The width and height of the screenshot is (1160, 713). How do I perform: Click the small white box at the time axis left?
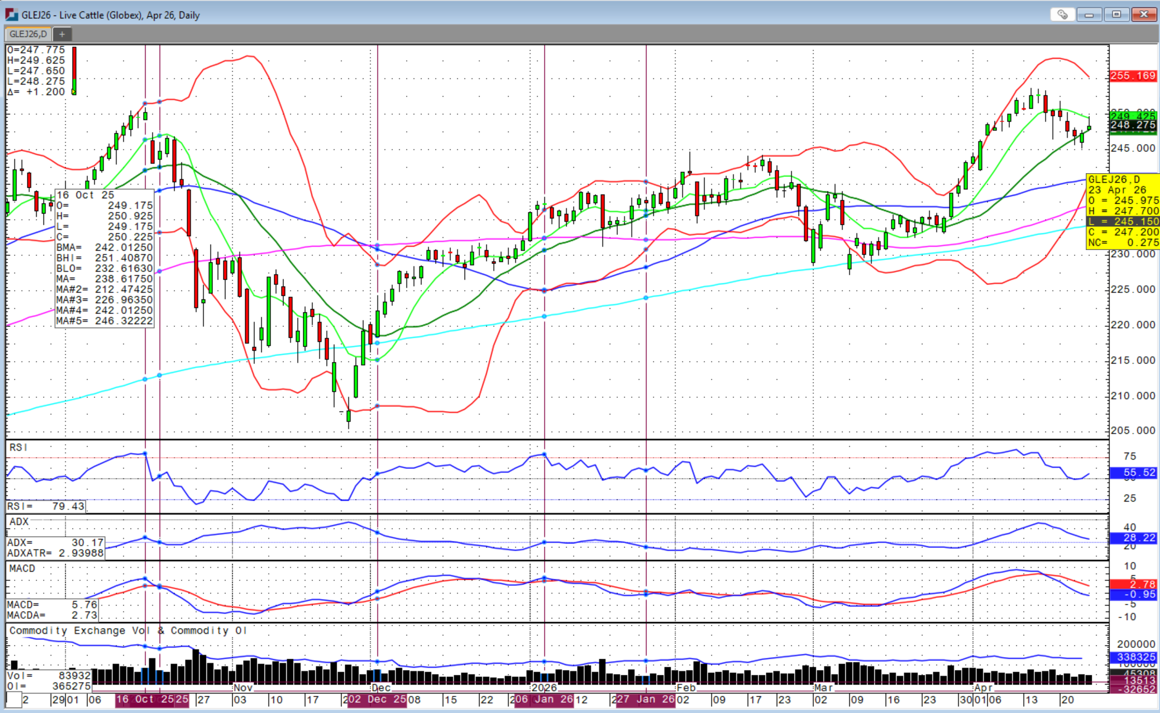14,700
